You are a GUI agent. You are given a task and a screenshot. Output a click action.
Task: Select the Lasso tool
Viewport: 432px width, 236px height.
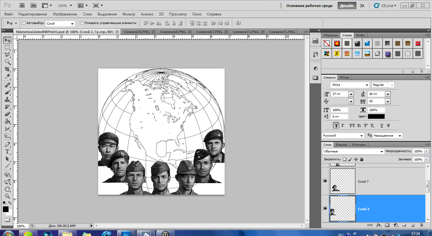click(x=7, y=55)
